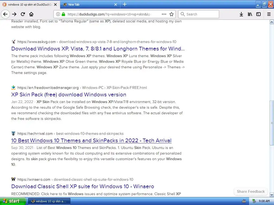Image resolution: width=274 pixels, height=205 pixels.
Task: Click the askvg.com site favicon
Action: [13, 41]
